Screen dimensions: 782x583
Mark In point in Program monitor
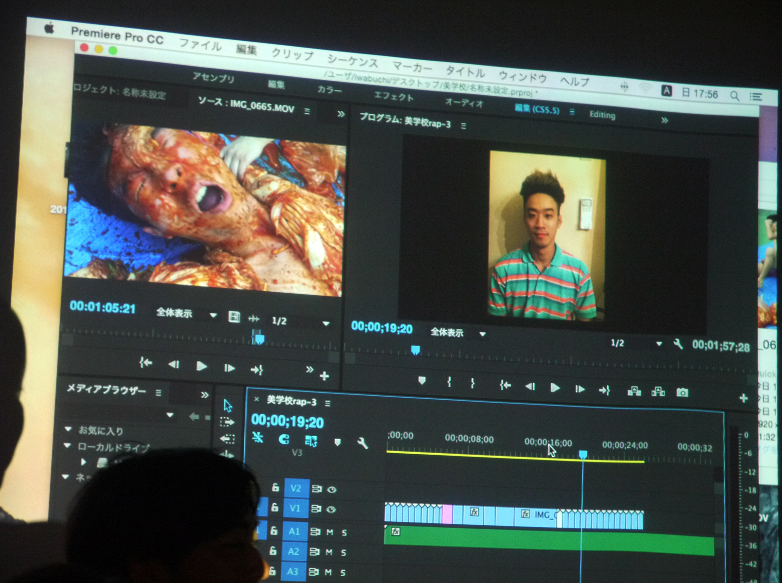tap(449, 382)
